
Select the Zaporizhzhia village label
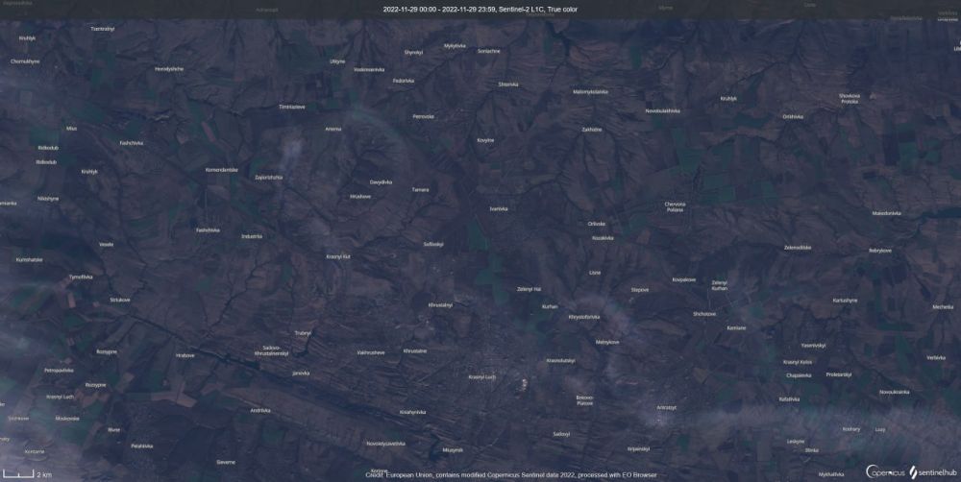point(268,177)
